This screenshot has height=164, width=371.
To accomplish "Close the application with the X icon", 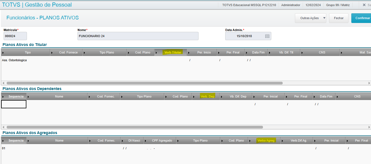I will coord(364,5).
